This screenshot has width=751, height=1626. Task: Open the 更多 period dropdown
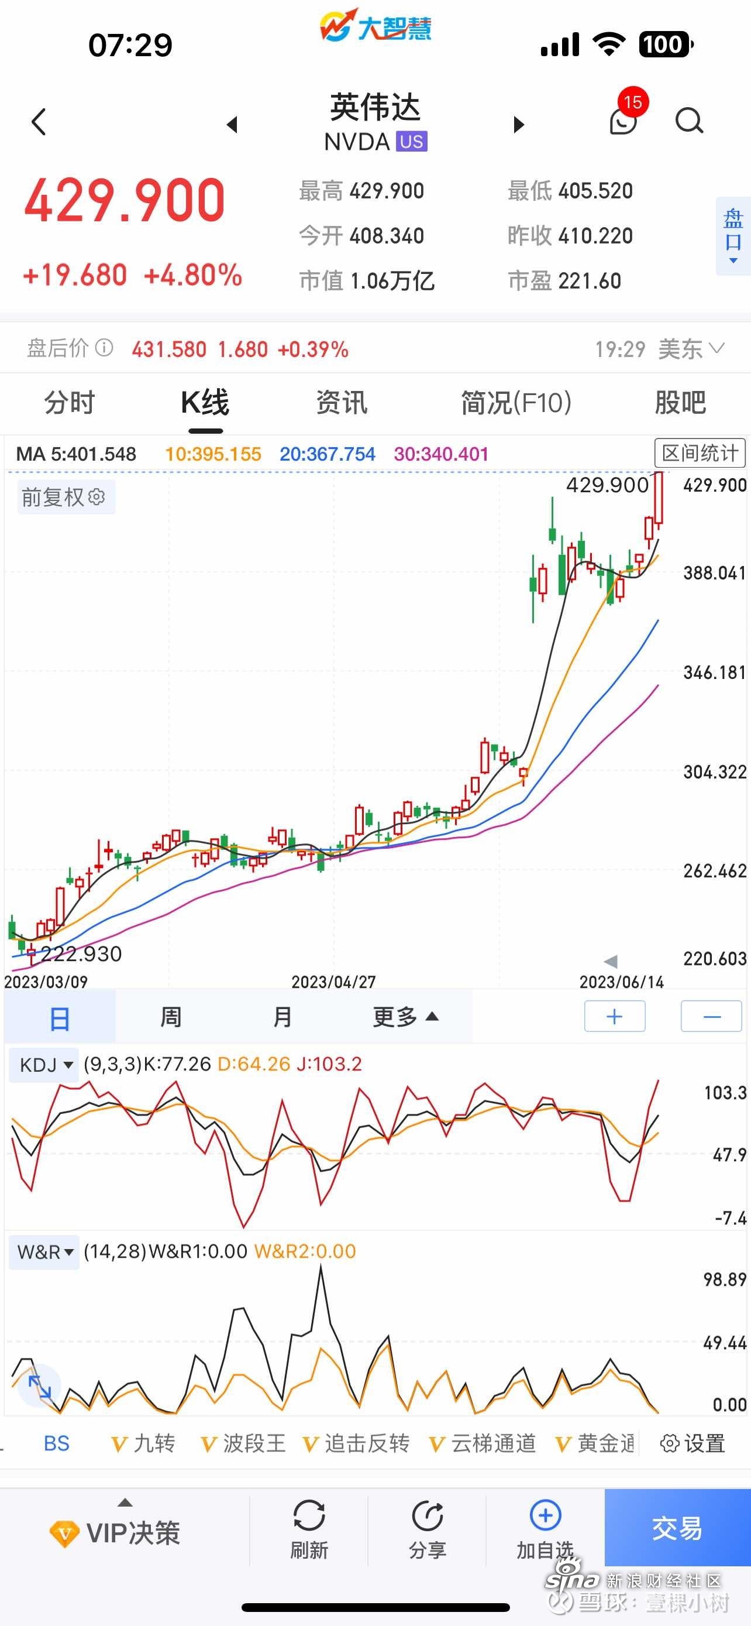pyautogui.click(x=405, y=1017)
